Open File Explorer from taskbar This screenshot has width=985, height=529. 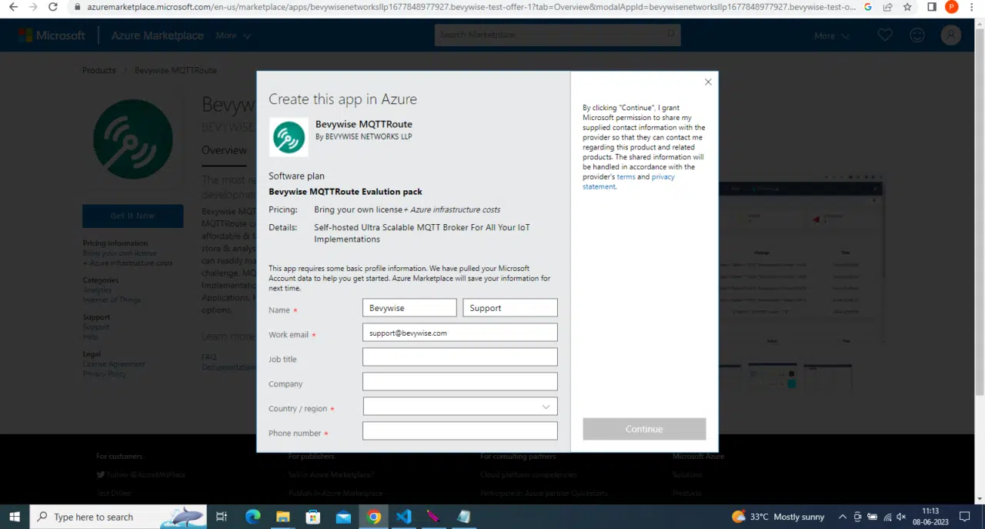coord(282,517)
